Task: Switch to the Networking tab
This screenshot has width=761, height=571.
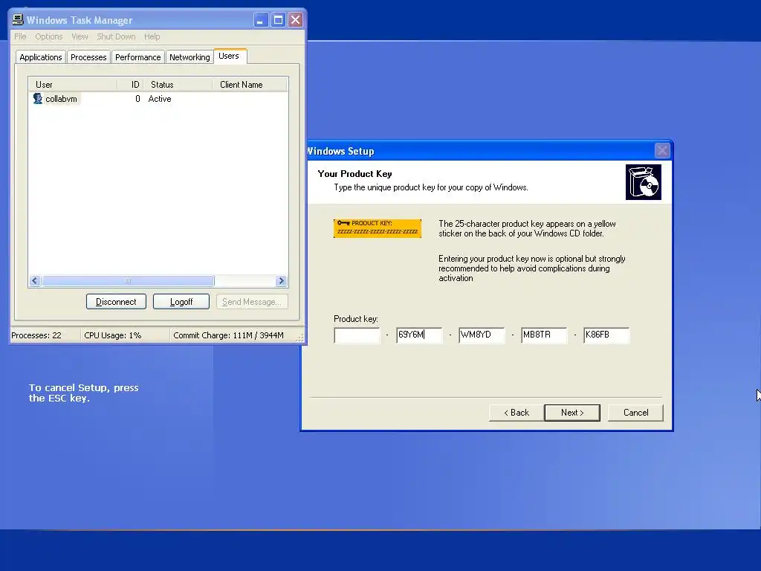Action: [x=190, y=57]
